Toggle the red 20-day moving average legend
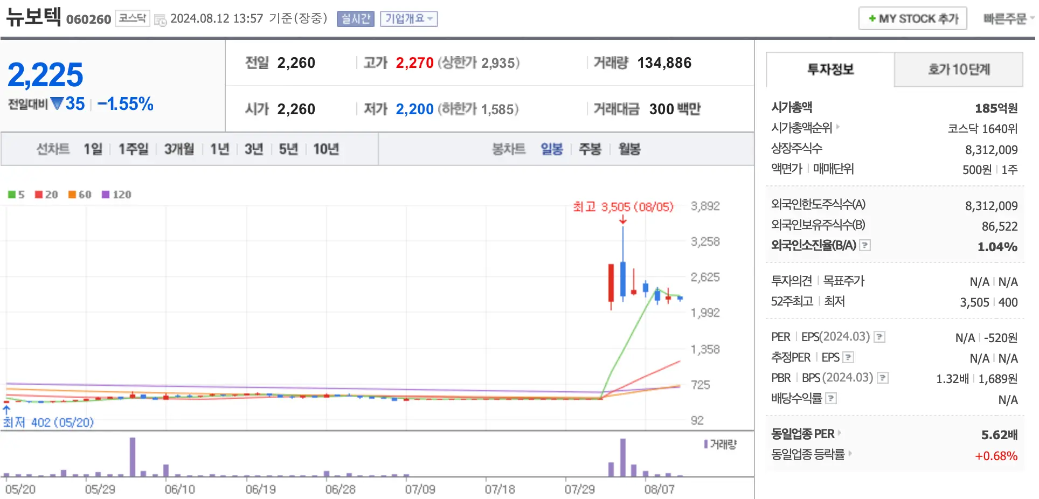 38,195
